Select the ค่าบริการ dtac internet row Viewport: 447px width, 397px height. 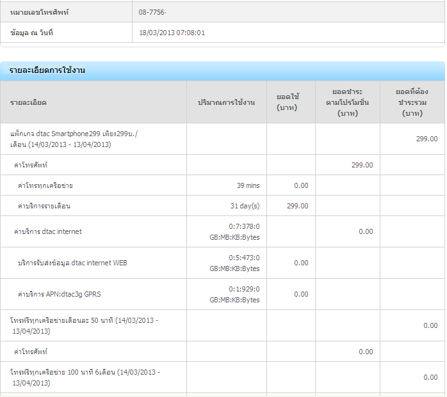point(48,231)
